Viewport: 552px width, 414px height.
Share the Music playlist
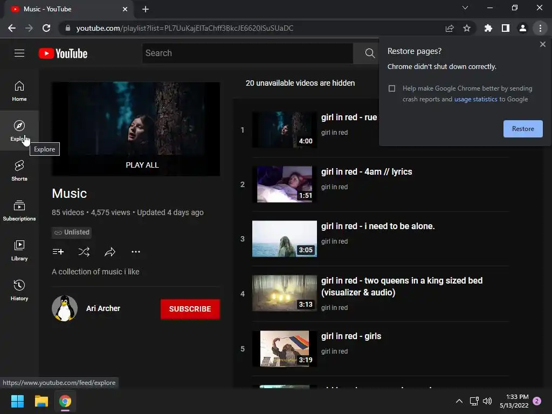[x=110, y=252]
